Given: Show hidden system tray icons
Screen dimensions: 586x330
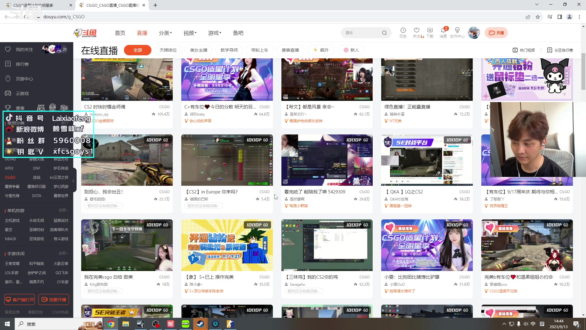Looking at the screenshot, I should [504, 324].
